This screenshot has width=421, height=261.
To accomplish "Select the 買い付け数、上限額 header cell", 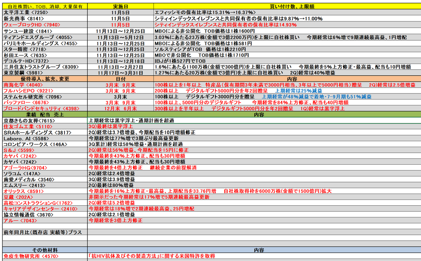I will [x=287, y=6].
